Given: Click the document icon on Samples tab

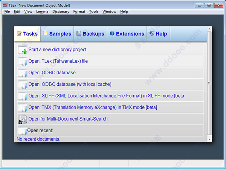Looking at the screenshot, I should [x=45, y=33].
